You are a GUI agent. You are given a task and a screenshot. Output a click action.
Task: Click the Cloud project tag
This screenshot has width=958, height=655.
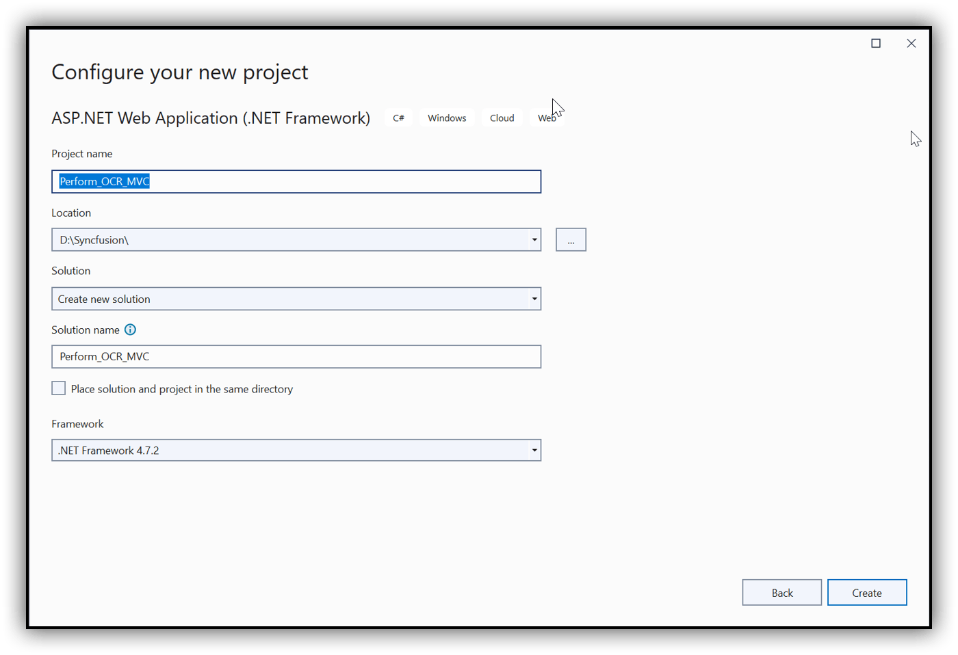502,118
